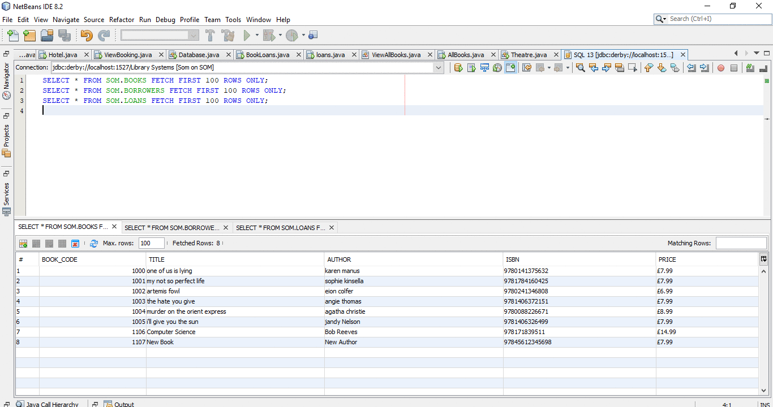This screenshot has width=773, height=407.
Task: Expand the Run Project dropdown arrow
Action: 257,36
